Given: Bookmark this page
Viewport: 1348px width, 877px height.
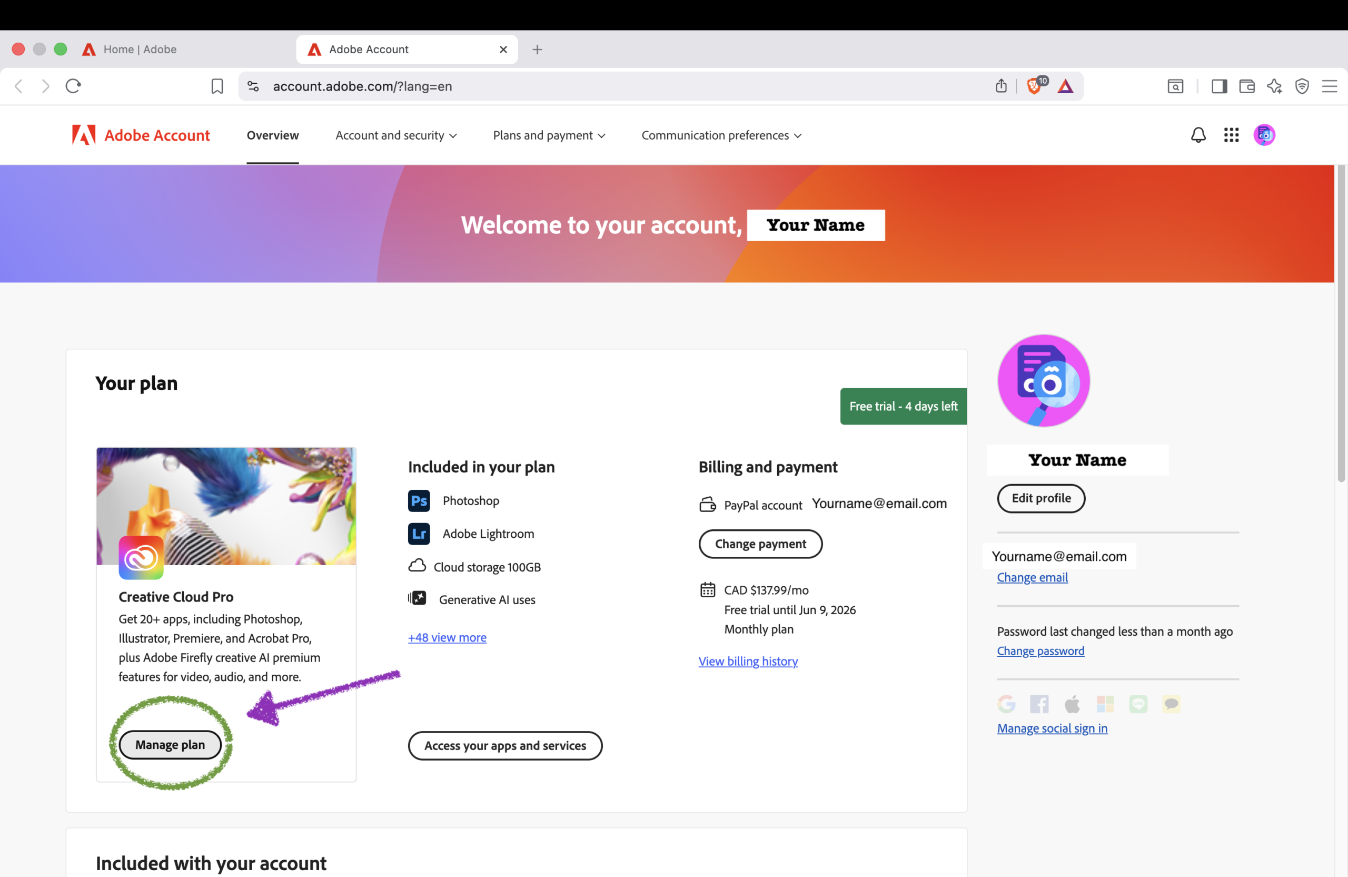Looking at the screenshot, I should pyautogui.click(x=217, y=86).
